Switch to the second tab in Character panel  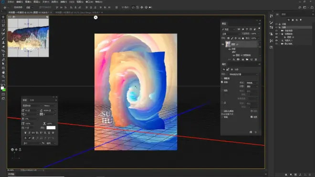tap(32, 100)
